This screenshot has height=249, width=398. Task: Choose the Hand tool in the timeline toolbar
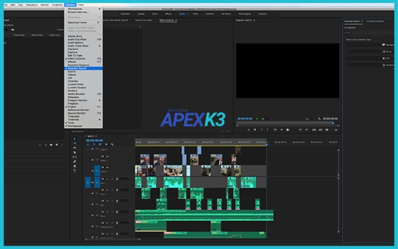[x=75, y=166]
